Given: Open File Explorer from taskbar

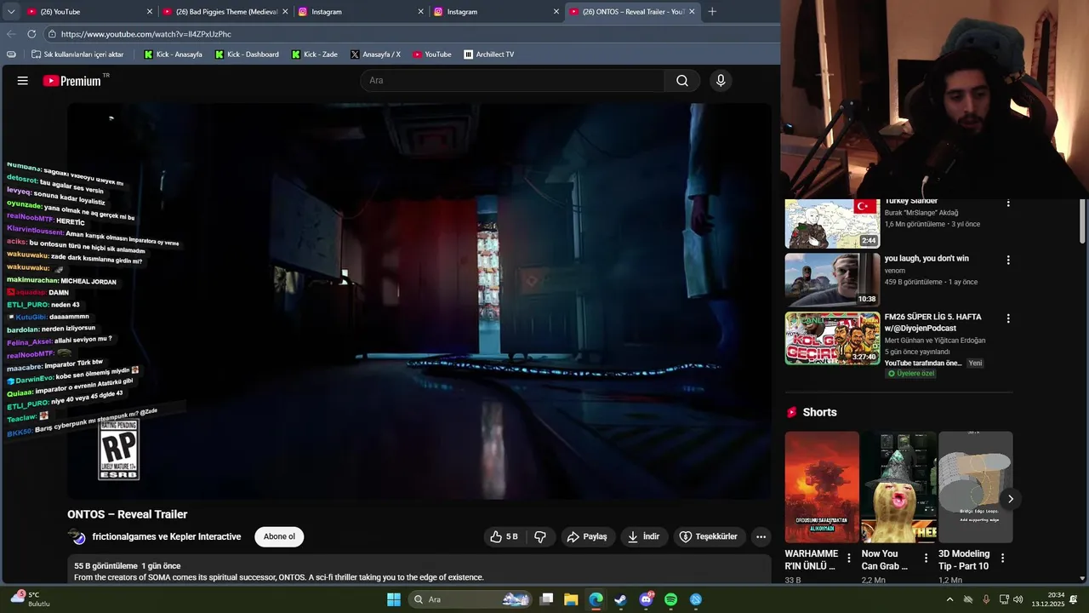Looking at the screenshot, I should [x=571, y=599].
